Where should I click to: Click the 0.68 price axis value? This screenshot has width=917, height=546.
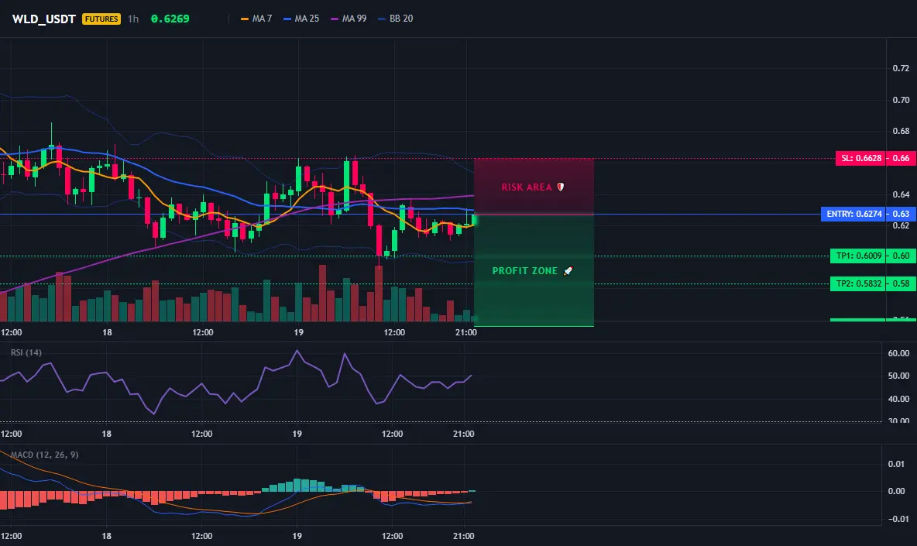click(901, 131)
